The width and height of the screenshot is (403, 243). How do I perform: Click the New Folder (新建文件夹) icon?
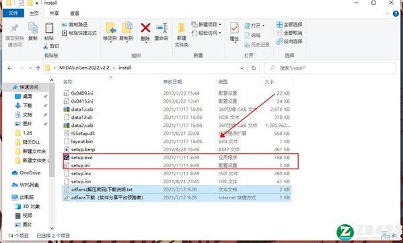point(182,28)
